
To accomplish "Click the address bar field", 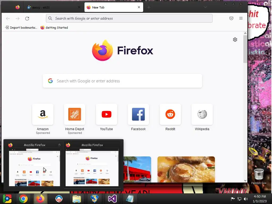I will 129,18.
